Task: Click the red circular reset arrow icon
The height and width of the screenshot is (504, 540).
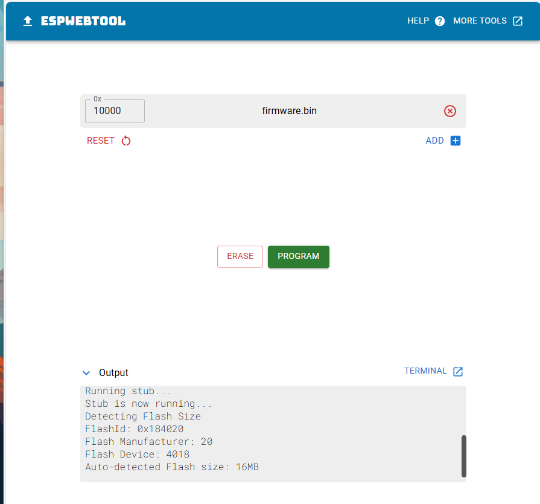Action: tap(126, 141)
